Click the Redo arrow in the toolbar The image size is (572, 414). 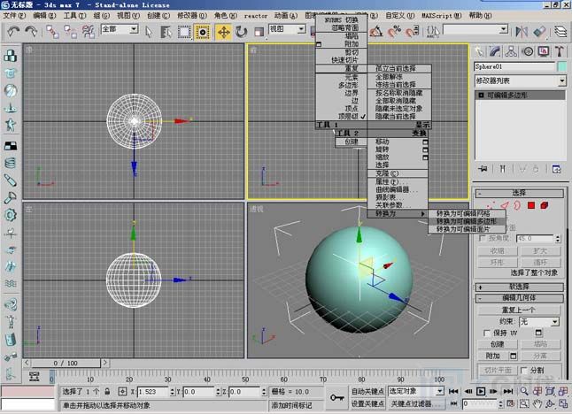pos(31,32)
